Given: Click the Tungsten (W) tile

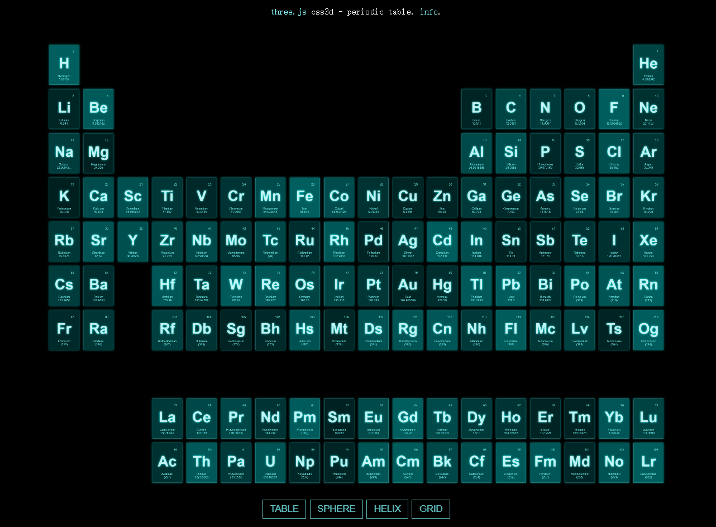Looking at the screenshot, I should [x=236, y=286].
